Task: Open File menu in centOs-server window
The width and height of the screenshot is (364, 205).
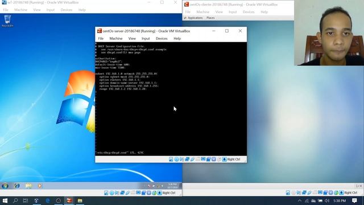Action: coord(101,39)
